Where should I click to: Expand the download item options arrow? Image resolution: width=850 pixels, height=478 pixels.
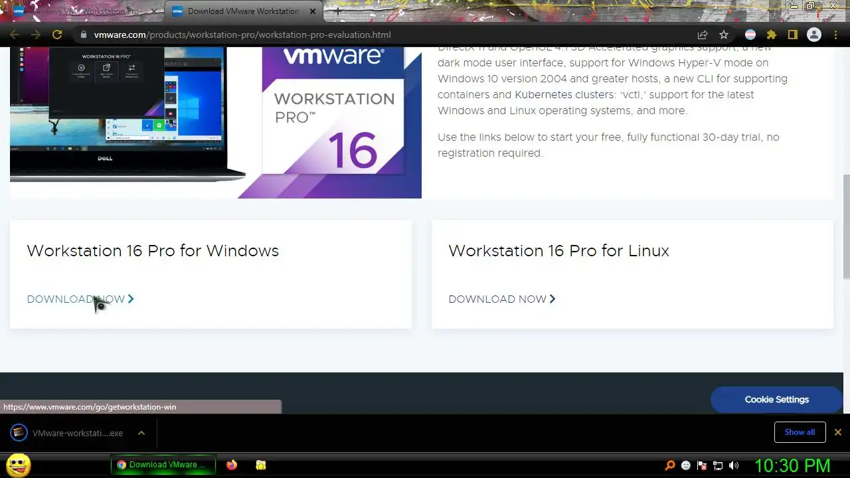pos(141,433)
